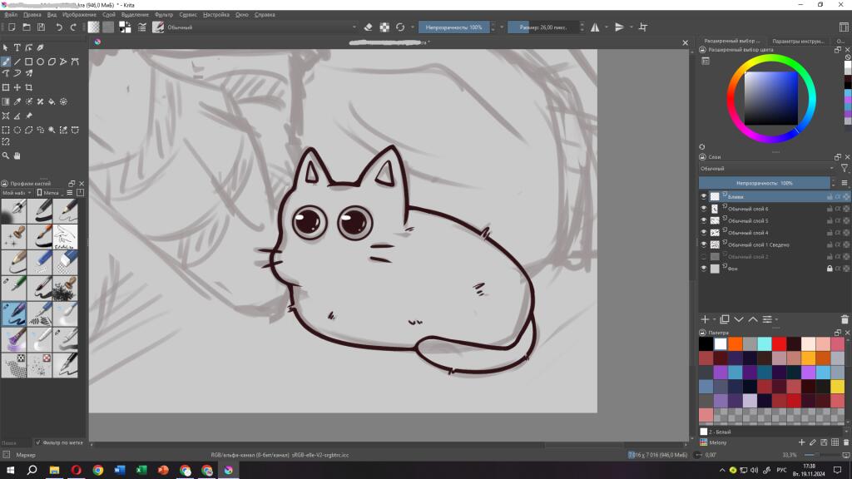Duplicate the selected layer

pyautogui.click(x=725, y=319)
